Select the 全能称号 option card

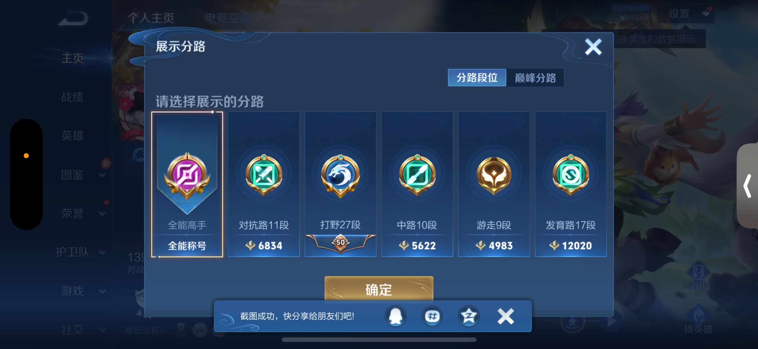[187, 184]
